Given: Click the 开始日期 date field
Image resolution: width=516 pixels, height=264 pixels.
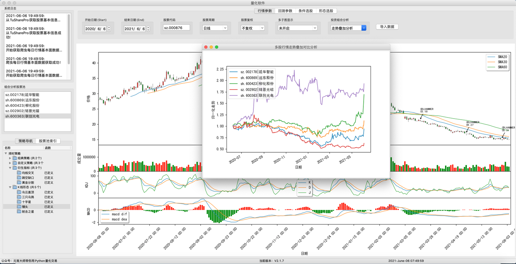Looking at the screenshot, I should 95,29.
